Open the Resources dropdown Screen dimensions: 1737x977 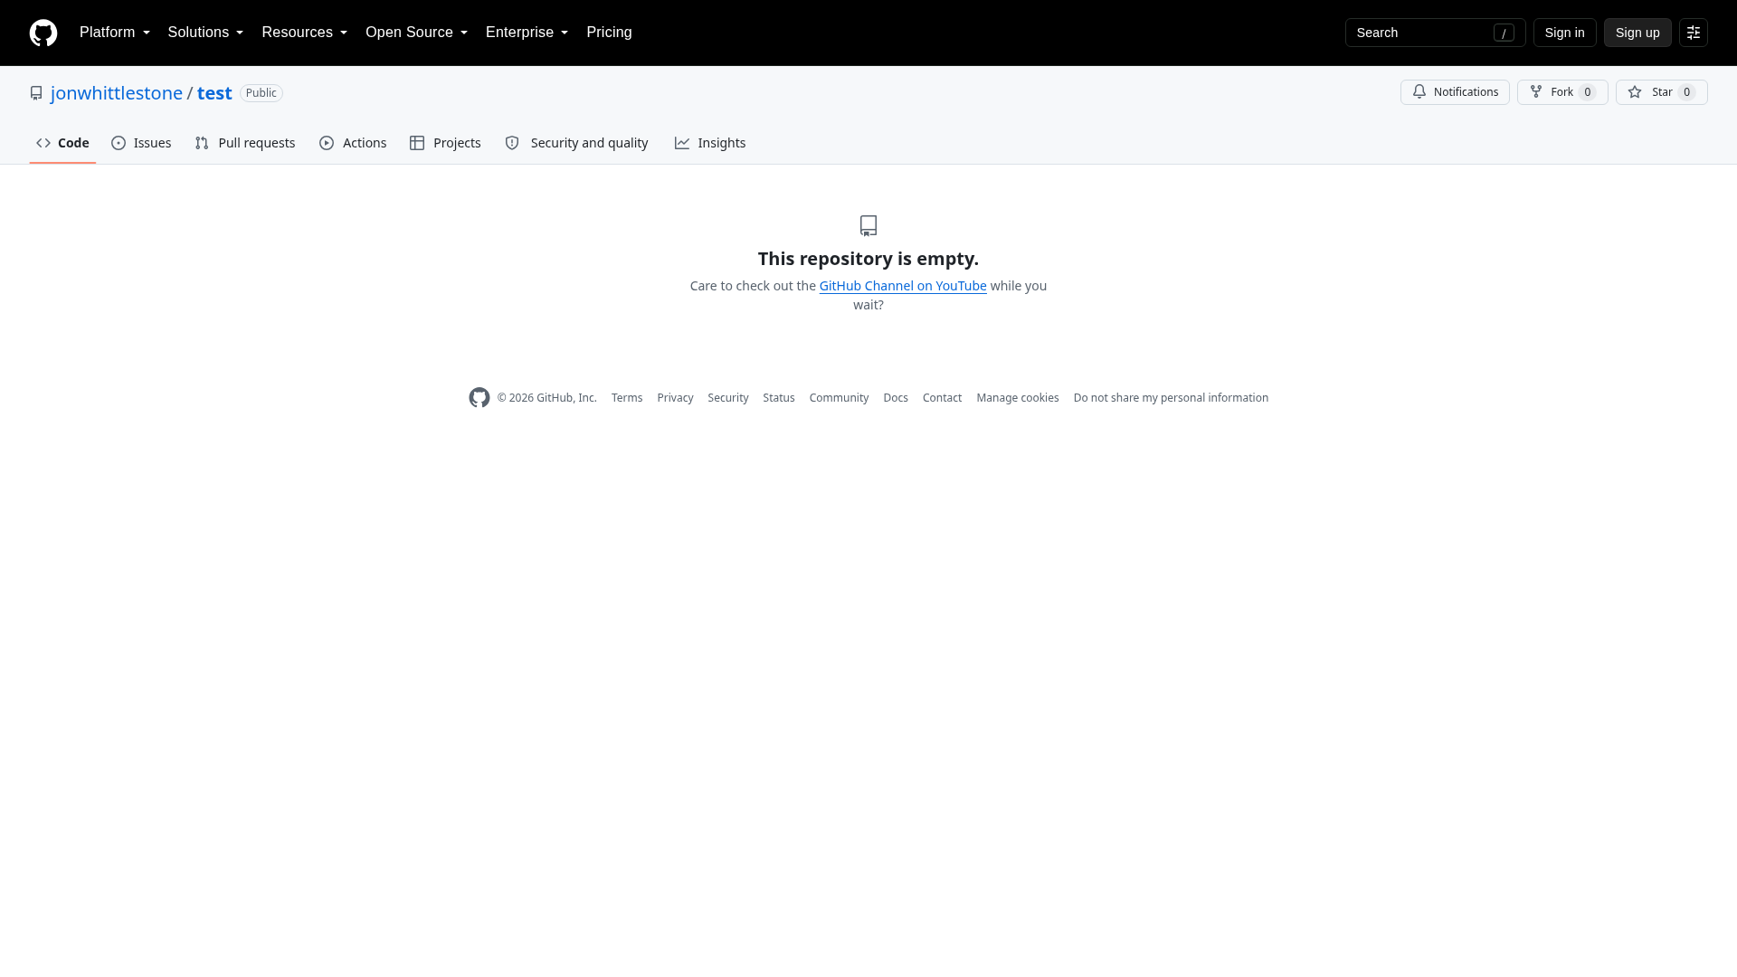304,33
